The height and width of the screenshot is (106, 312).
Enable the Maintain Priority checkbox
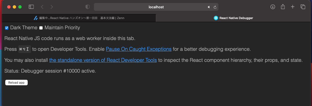[41, 28]
